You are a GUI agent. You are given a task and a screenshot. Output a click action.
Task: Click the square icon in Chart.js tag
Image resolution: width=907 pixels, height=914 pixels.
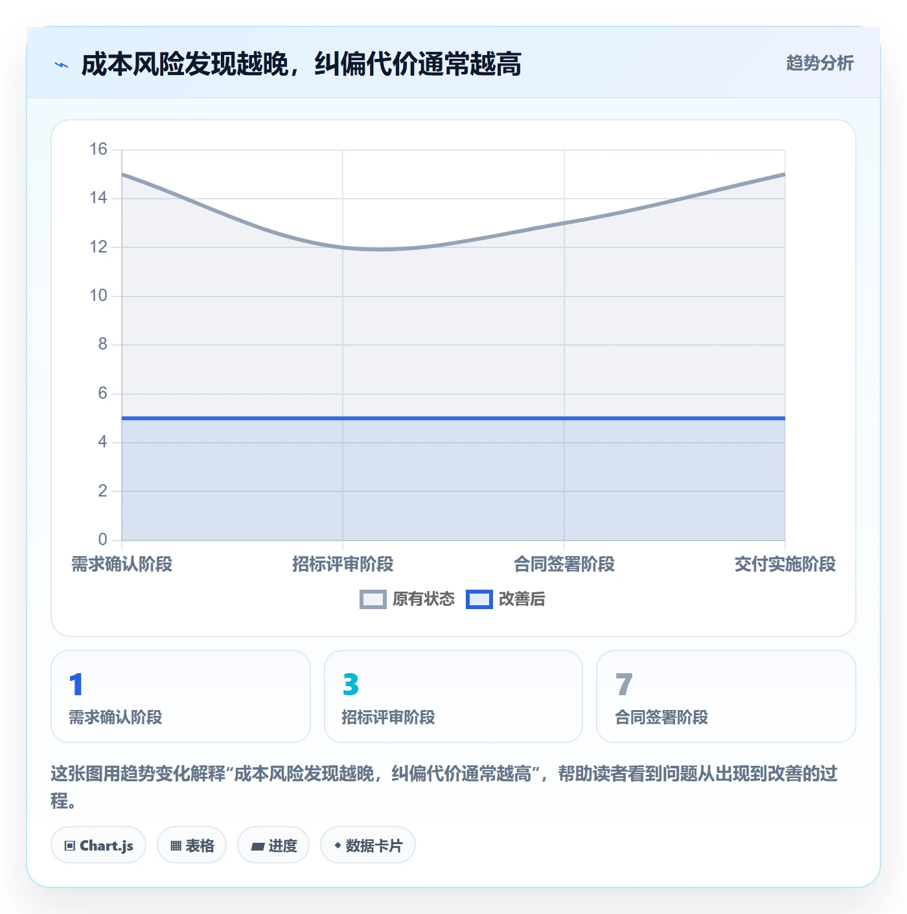click(70, 845)
